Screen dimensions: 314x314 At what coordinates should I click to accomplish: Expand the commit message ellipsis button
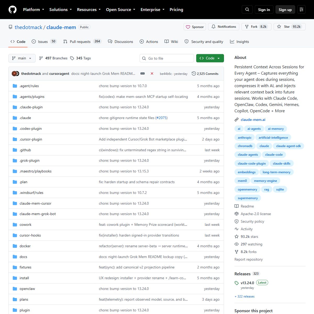click(x=143, y=74)
